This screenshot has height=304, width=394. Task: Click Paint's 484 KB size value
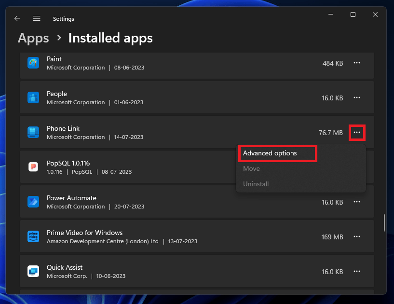click(333, 63)
